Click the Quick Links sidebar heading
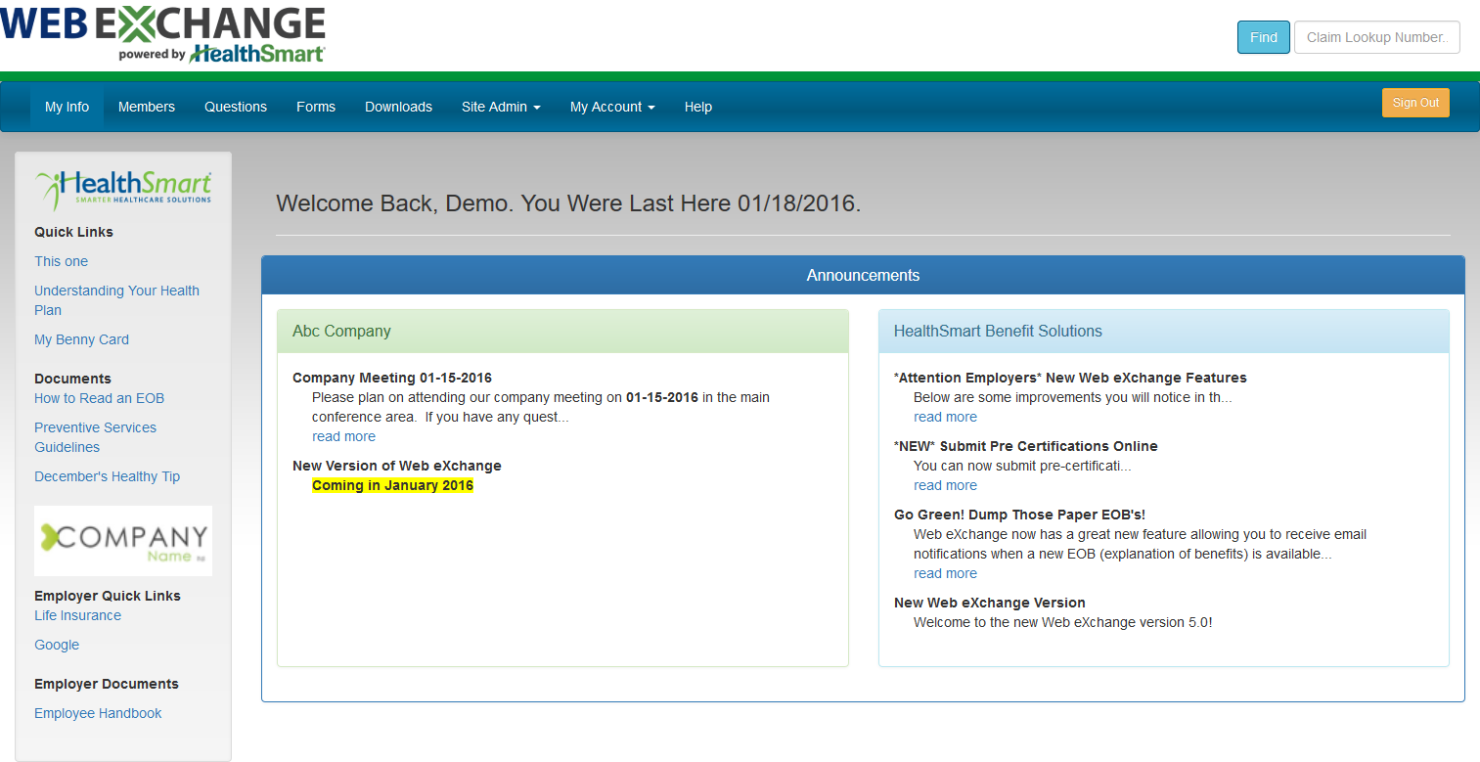Viewport: 1480px width, 762px height. pyautogui.click(x=73, y=232)
